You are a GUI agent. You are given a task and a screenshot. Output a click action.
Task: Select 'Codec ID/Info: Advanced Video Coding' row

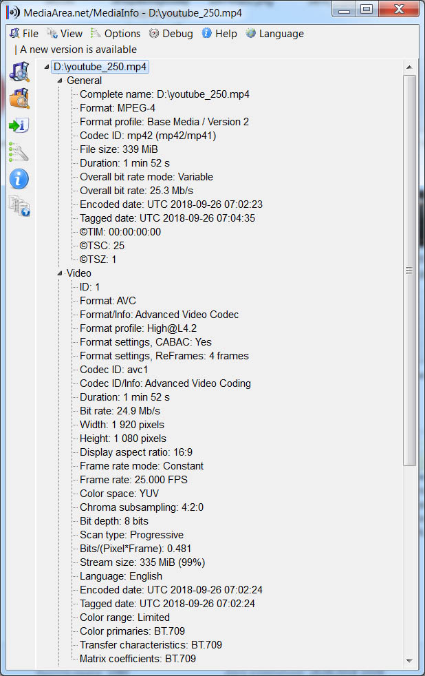[165, 383]
